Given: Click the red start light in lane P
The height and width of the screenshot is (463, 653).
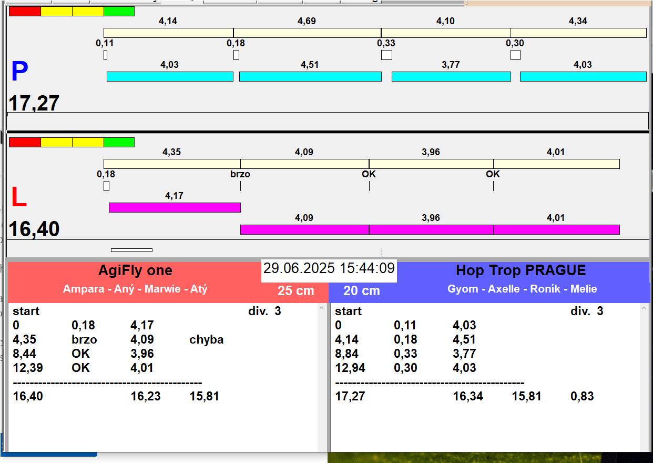Looking at the screenshot, I should pos(25,11).
